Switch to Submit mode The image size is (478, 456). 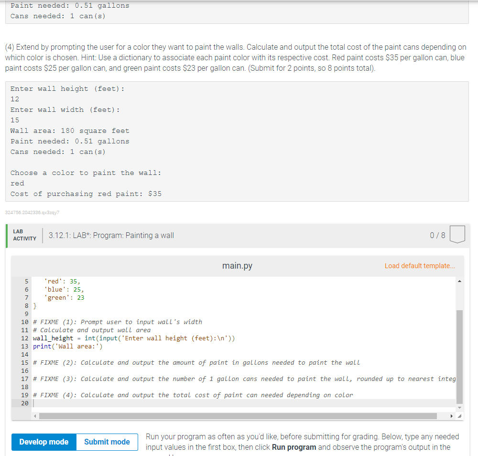(x=107, y=442)
